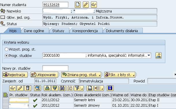Viewport: 176px width, 109px height.
Task: Click the glasses icon beside student number
Action: (94, 5)
